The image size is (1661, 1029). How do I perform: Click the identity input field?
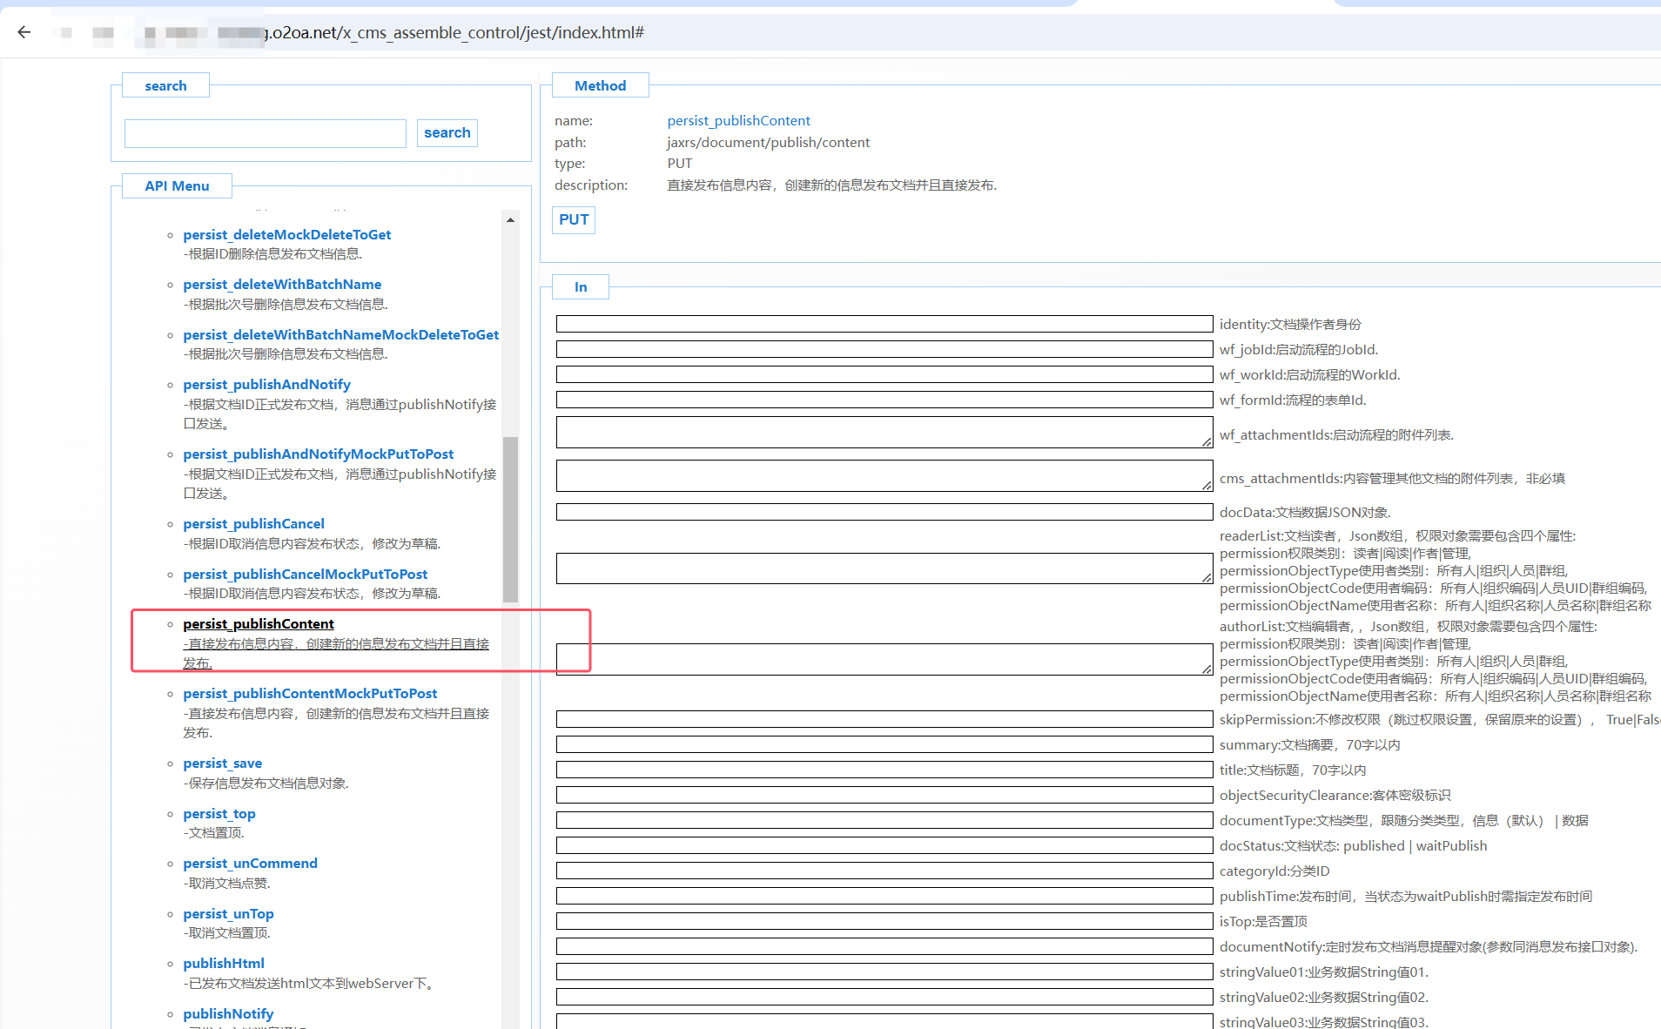tap(884, 325)
